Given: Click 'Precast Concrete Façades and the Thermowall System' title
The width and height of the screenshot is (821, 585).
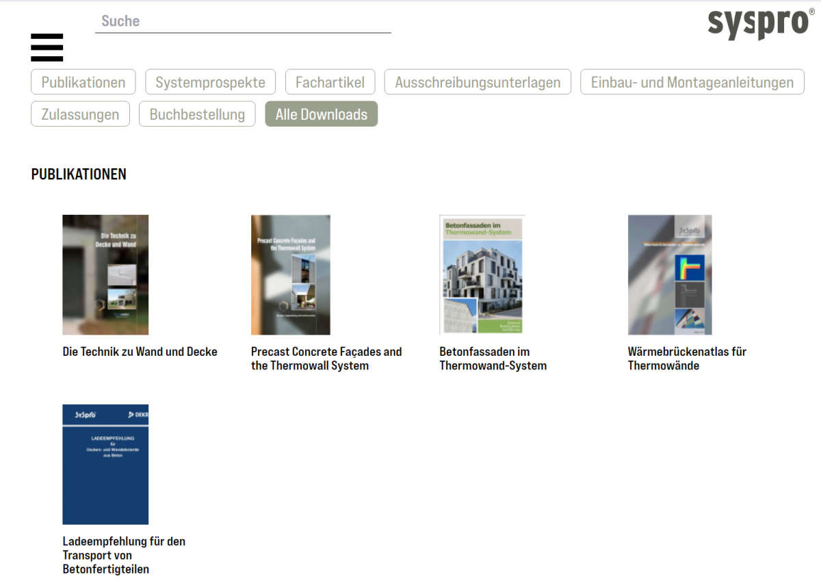Looking at the screenshot, I should pos(326,359).
